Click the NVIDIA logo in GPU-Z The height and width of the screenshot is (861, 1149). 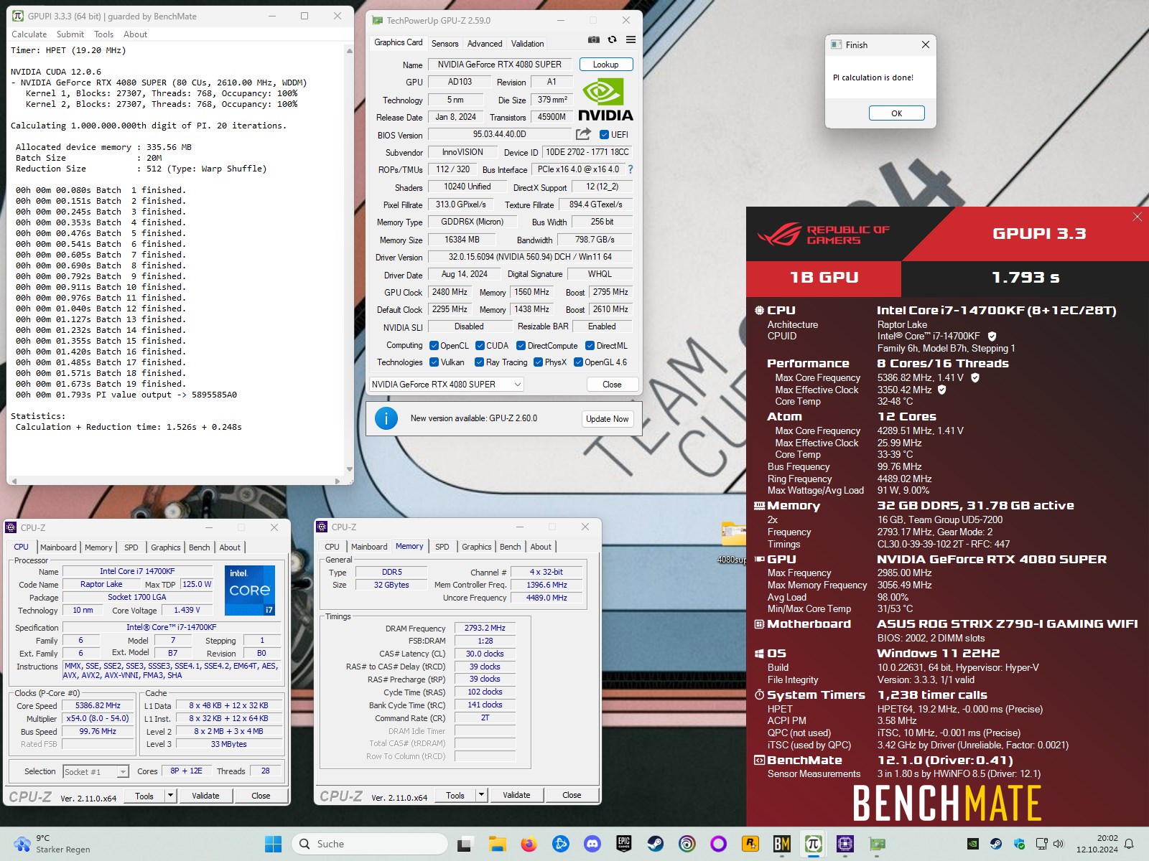pos(605,100)
